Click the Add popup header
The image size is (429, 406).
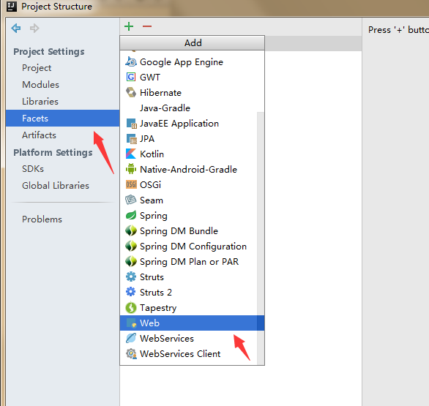193,42
